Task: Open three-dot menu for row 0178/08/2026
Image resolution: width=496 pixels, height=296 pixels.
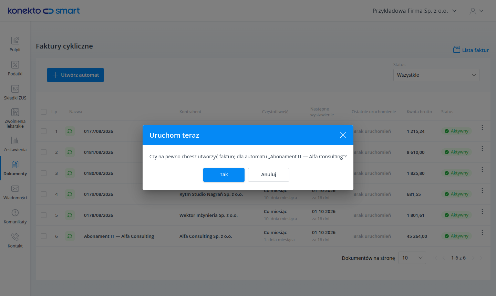Action: pyautogui.click(x=482, y=211)
